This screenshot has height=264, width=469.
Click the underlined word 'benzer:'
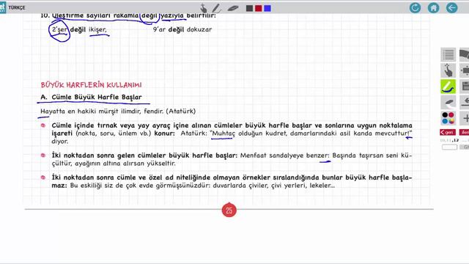click(317, 155)
